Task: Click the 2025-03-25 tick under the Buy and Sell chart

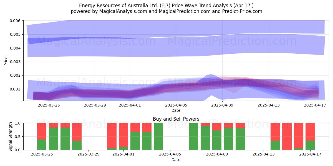Action: coord(42,154)
